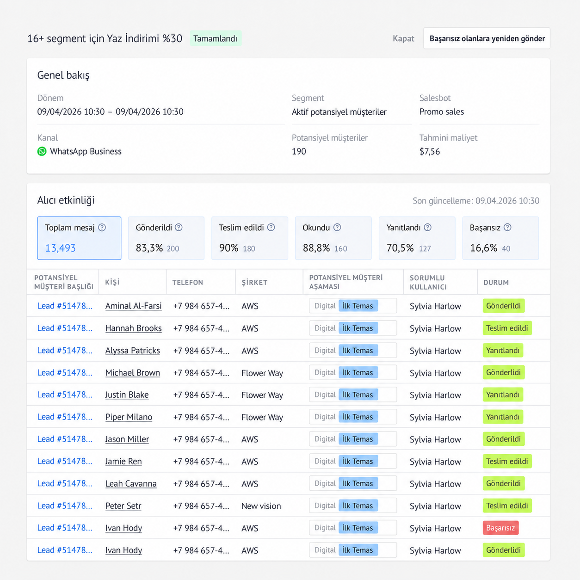Click Yanıtlandı status in Alyssa Patricks row
This screenshot has height=580, width=580.
tap(503, 350)
